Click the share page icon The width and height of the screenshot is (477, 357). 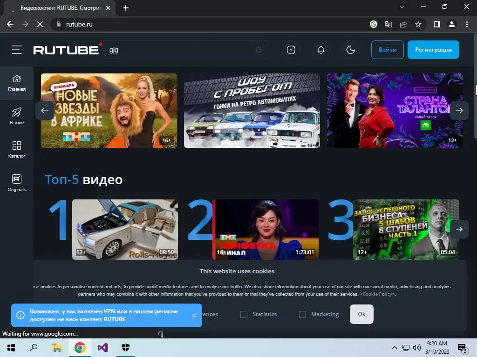click(403, 24)
